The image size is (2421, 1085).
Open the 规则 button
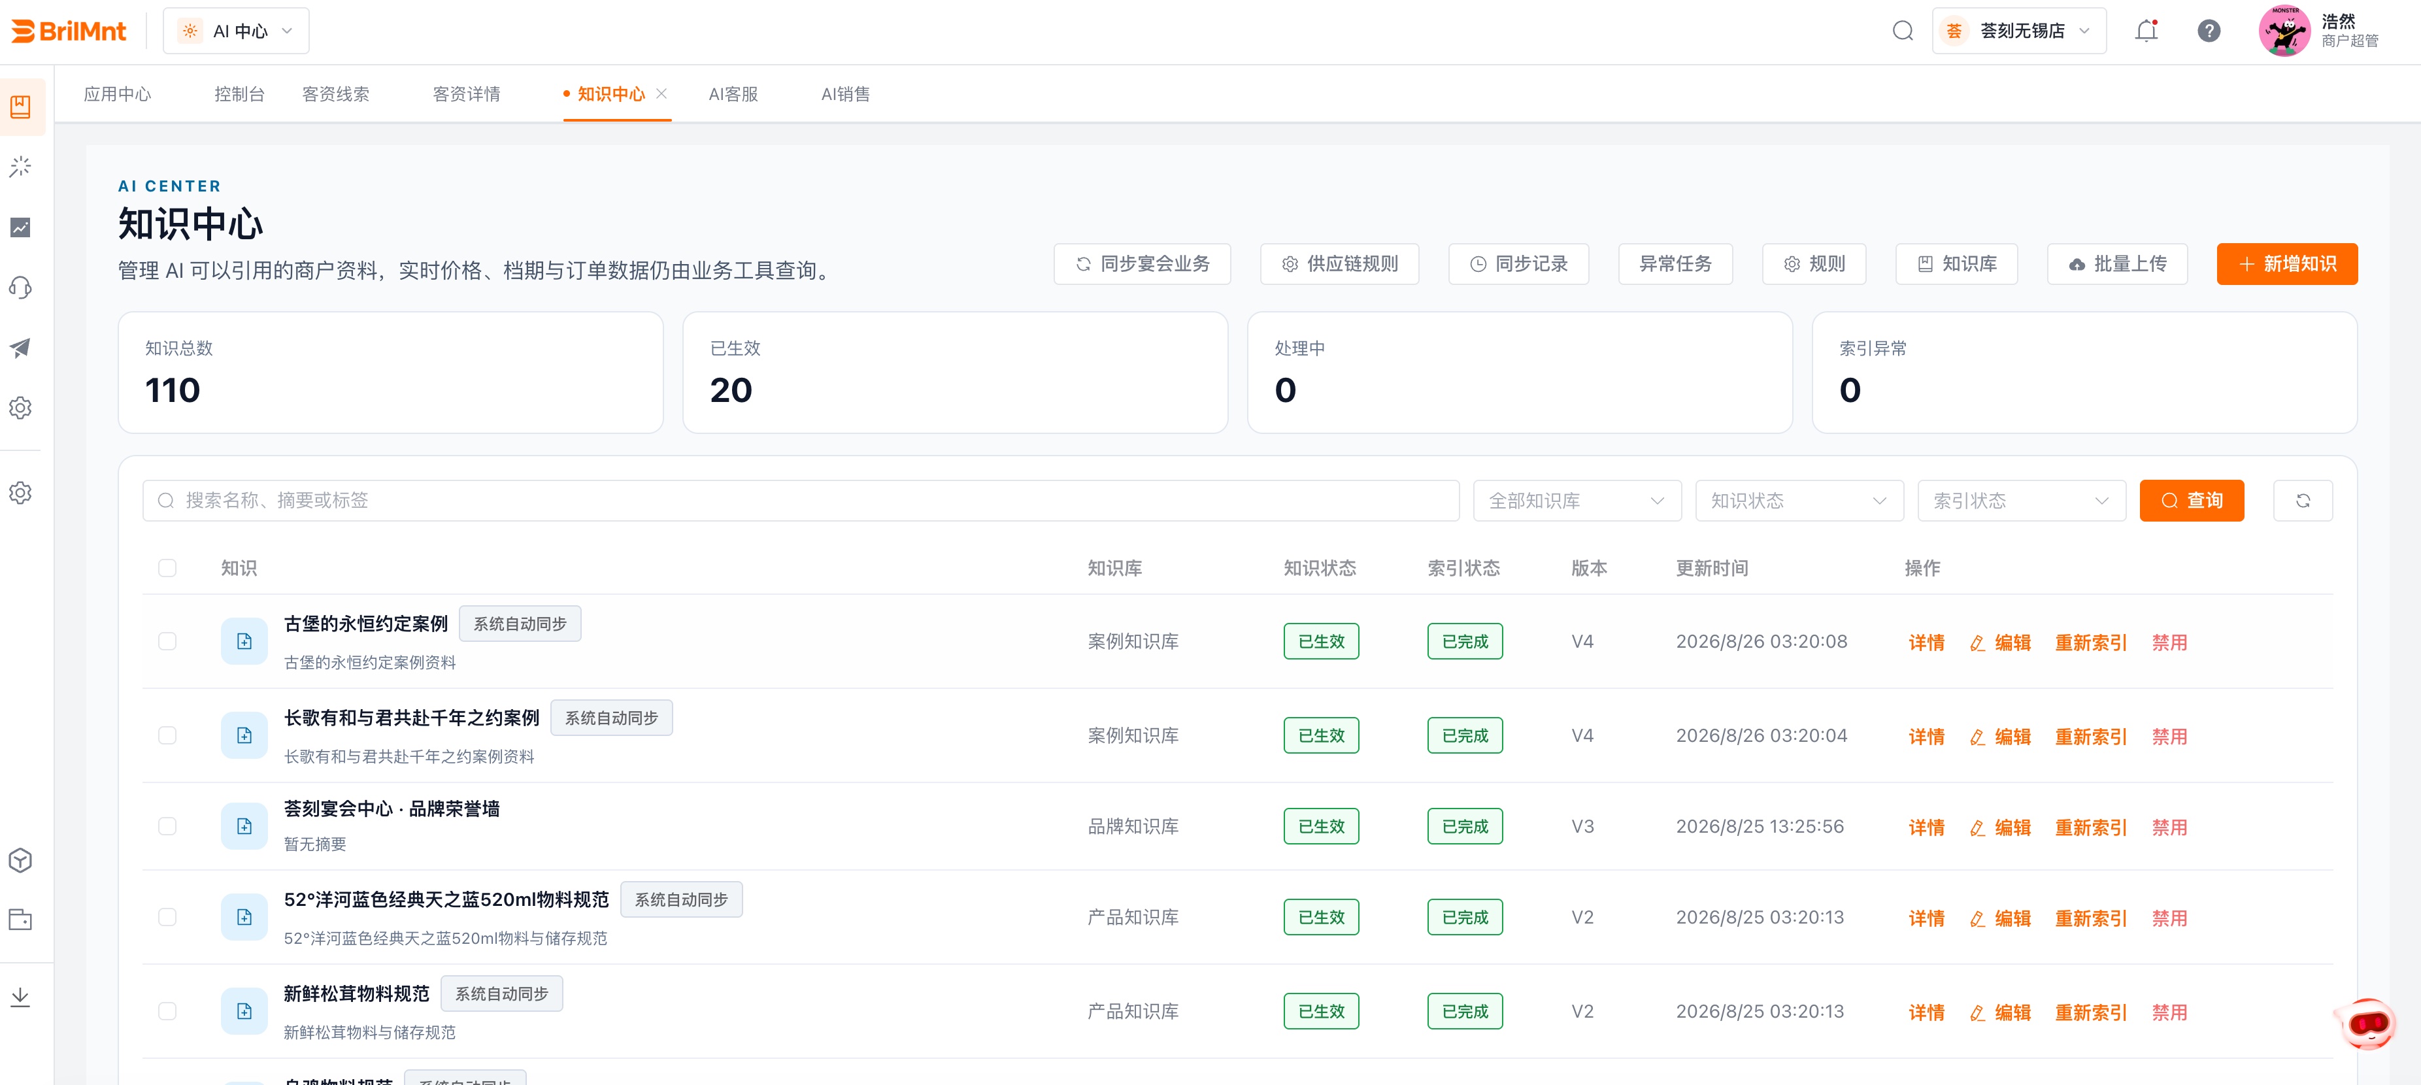1814,264
